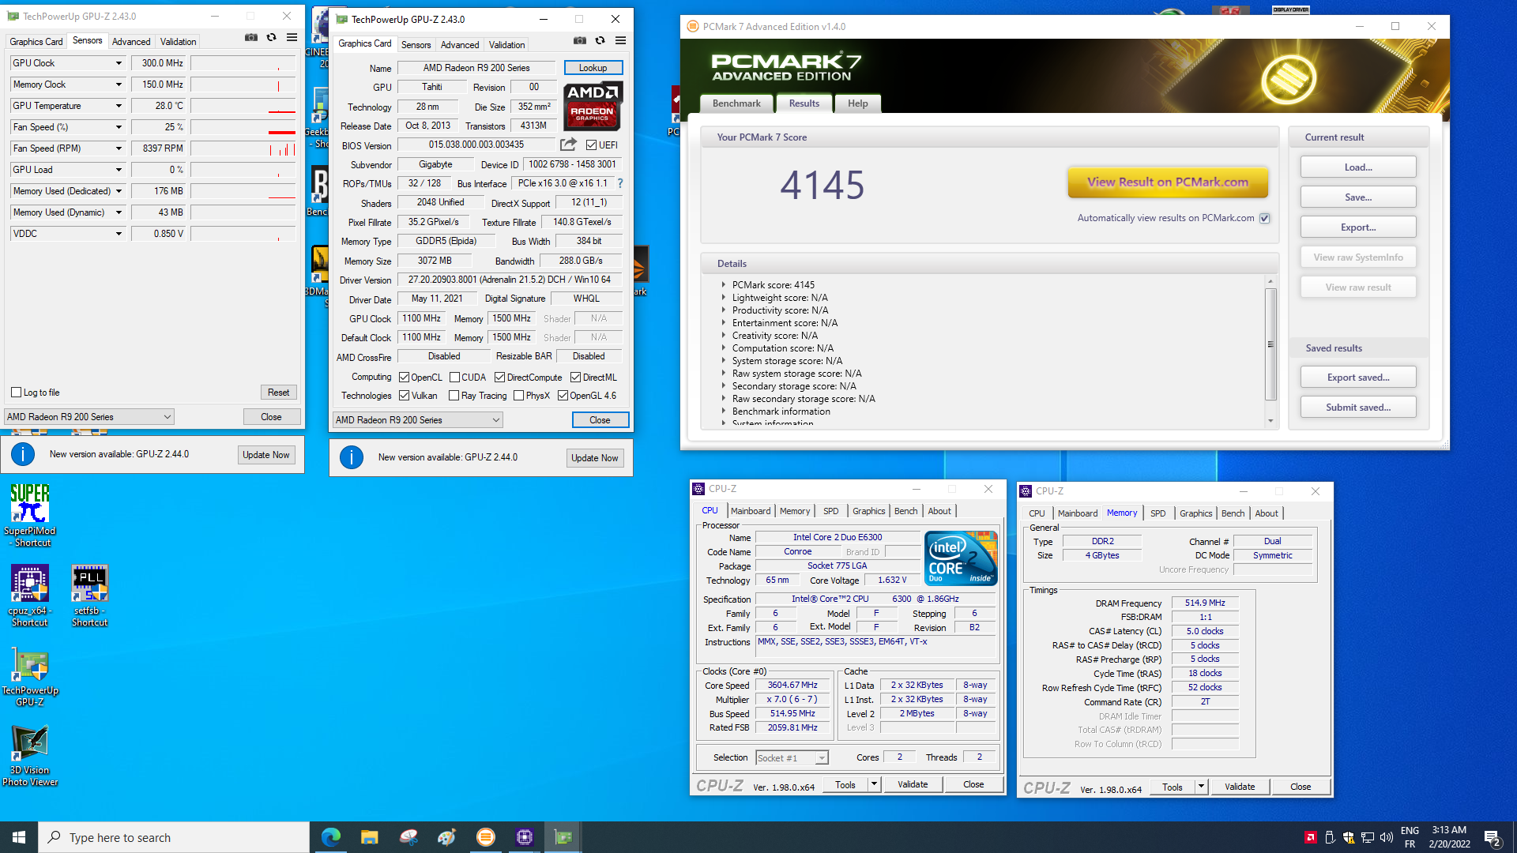Click Intel Core 2 Duo logo in CPU-Z

(x=962, y=558)
